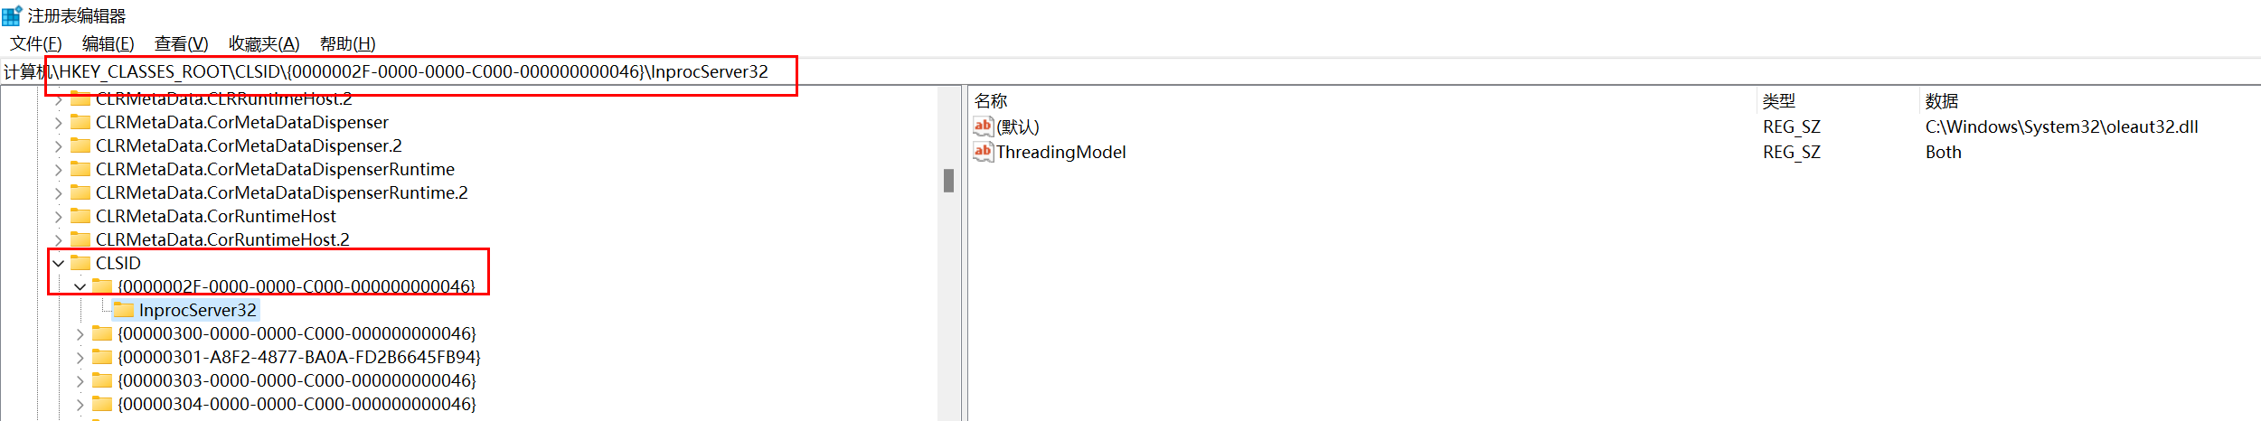Click the ThreadingModel string value icon
The image size is (2261, 421).
[984, 152]
